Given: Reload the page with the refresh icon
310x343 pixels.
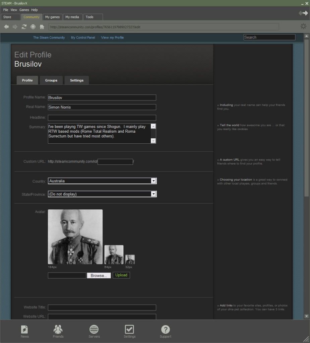Looking at the screenshot, I should click(24, 27).
